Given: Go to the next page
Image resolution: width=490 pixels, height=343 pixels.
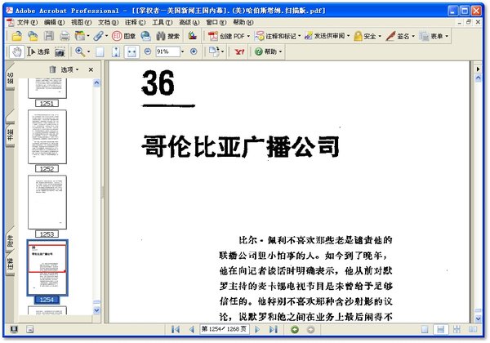Looking at the screenshot, I should pyautogui.click(x=257, y=329).
